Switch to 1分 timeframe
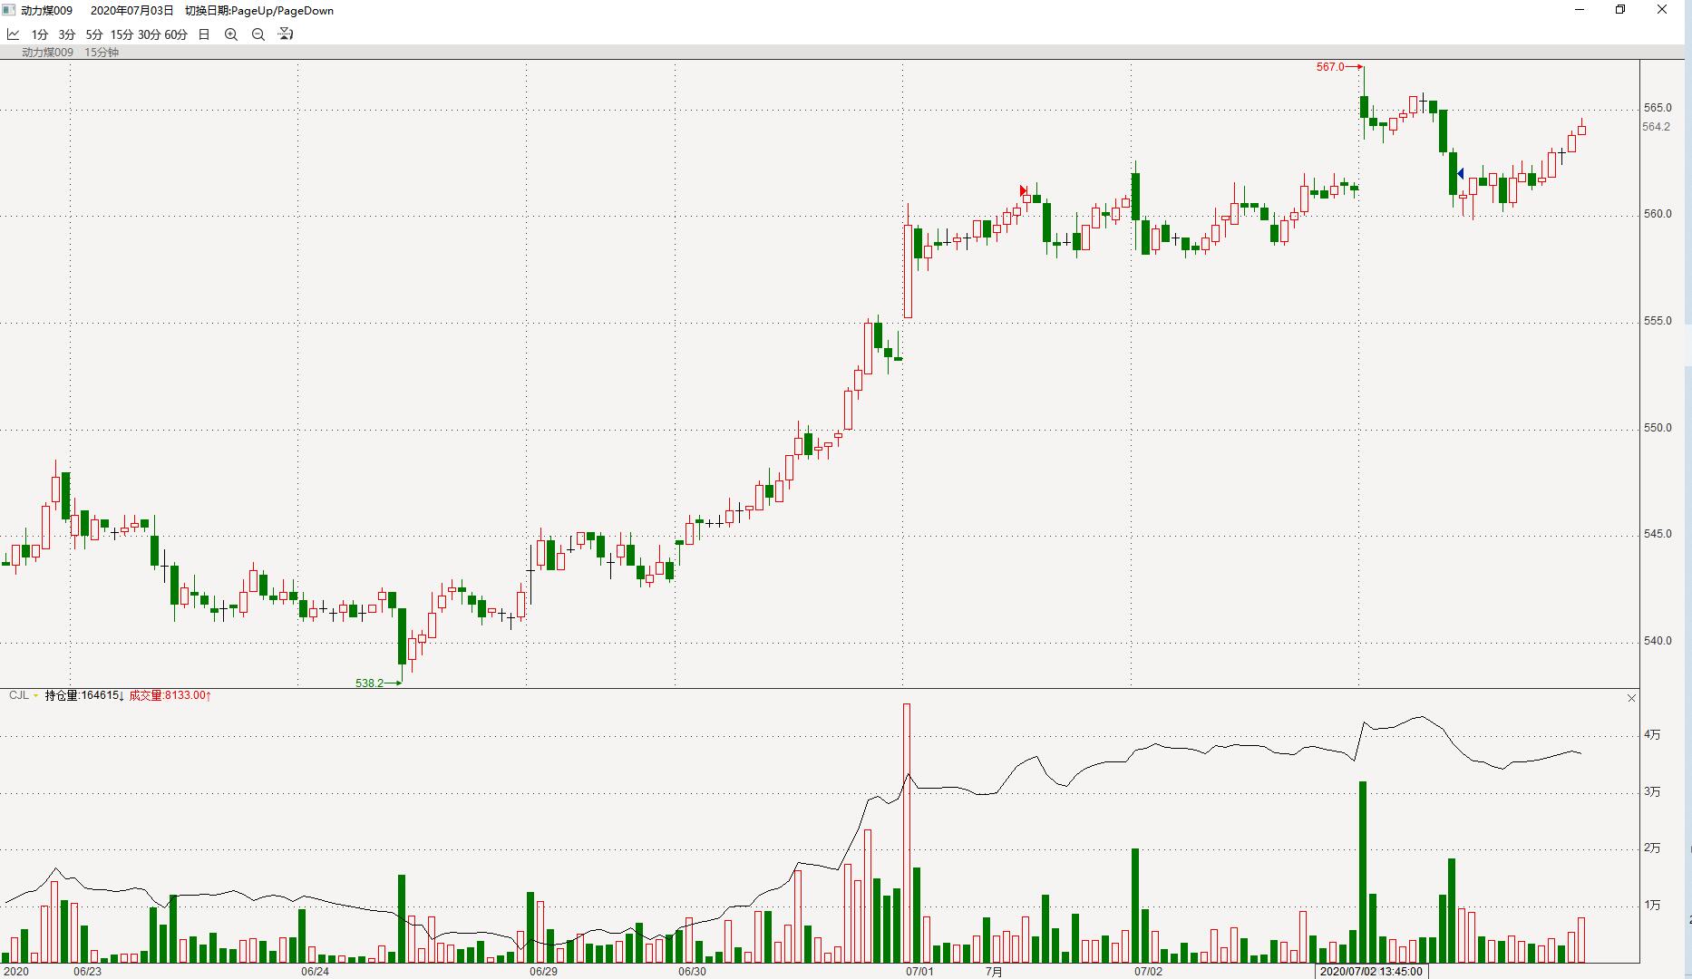The height and width of the screenshot is (979, 1692). pos(40,34)
